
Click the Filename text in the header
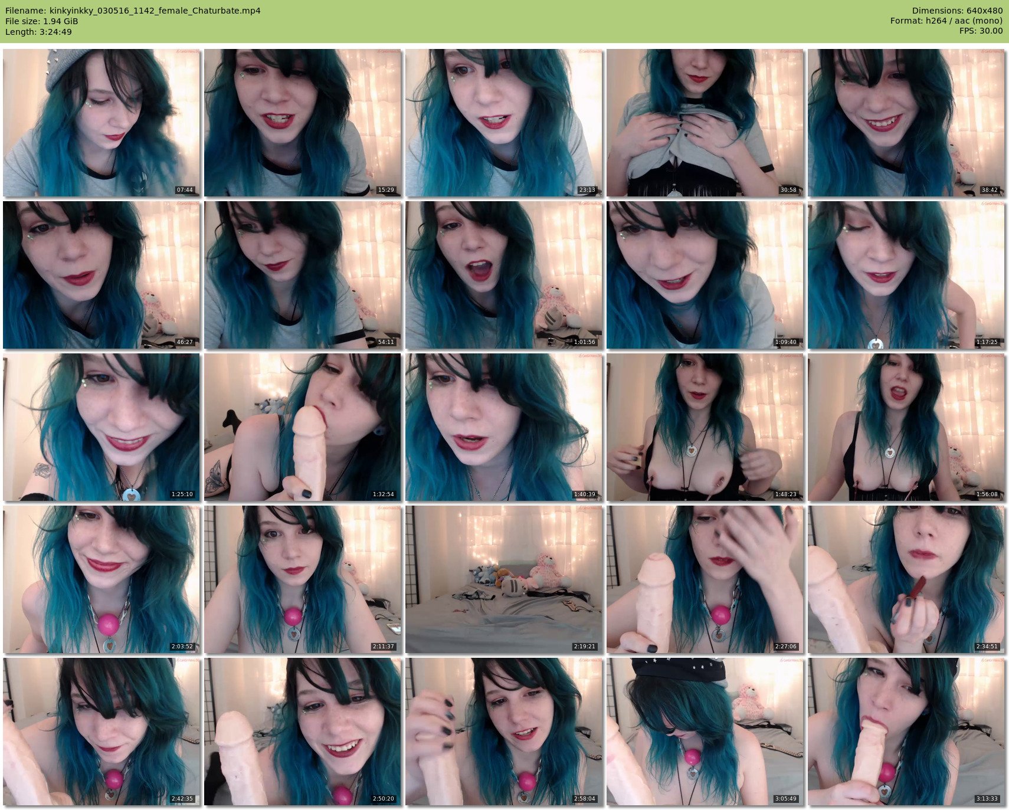click(133, 11)
